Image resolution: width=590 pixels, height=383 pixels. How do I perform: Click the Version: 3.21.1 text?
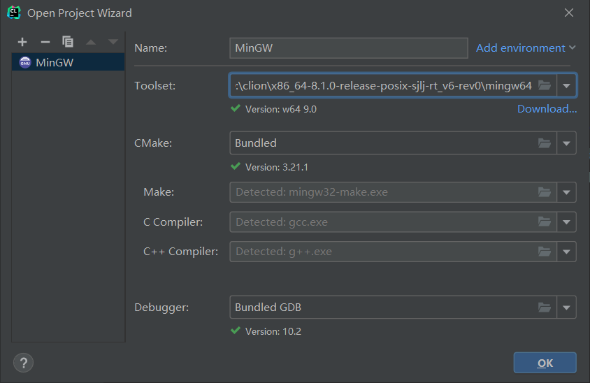277,167
